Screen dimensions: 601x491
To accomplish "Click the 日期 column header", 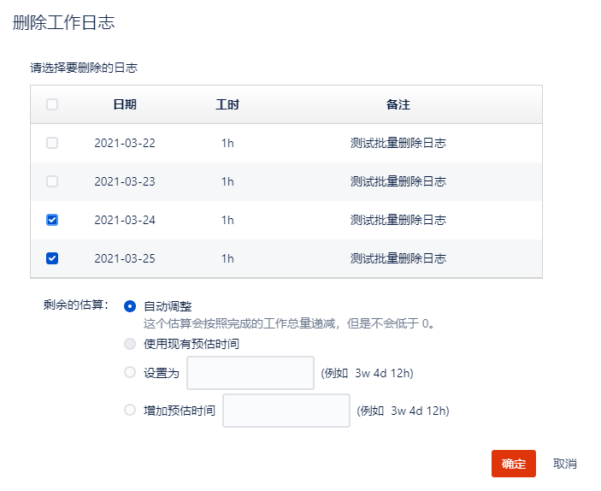I will (125, 104).
